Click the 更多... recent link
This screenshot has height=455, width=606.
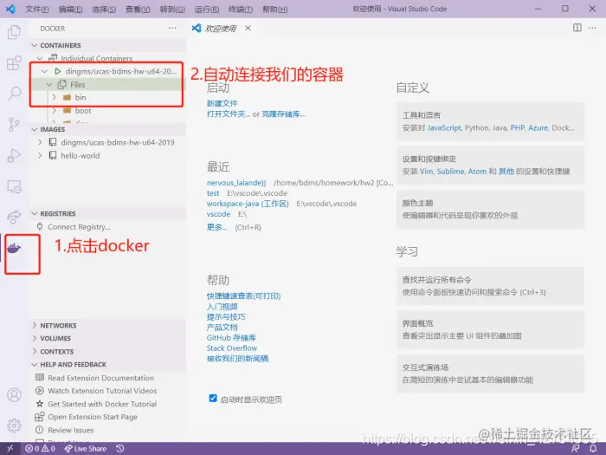tap(216, 227)
